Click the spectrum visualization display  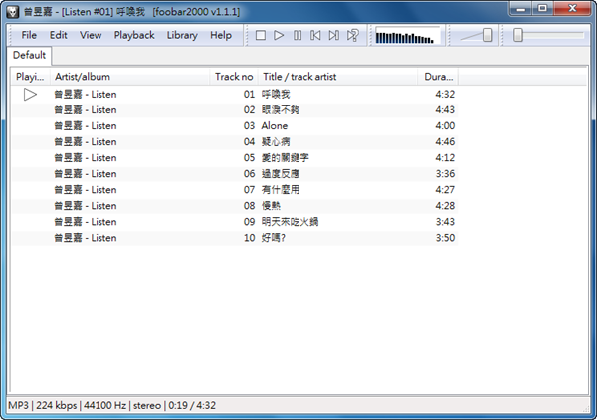(407, 36)
